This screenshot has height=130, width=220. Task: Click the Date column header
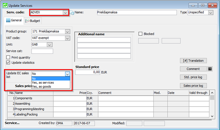tap(178, 93)
